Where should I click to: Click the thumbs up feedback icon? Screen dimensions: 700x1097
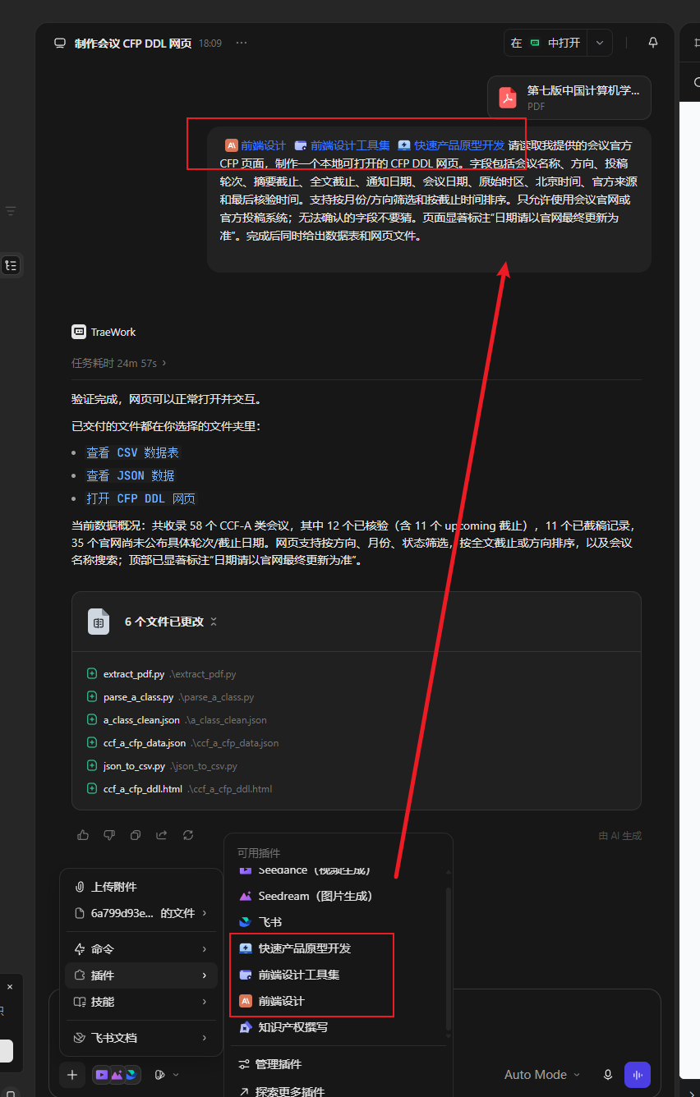coord(83,835)
